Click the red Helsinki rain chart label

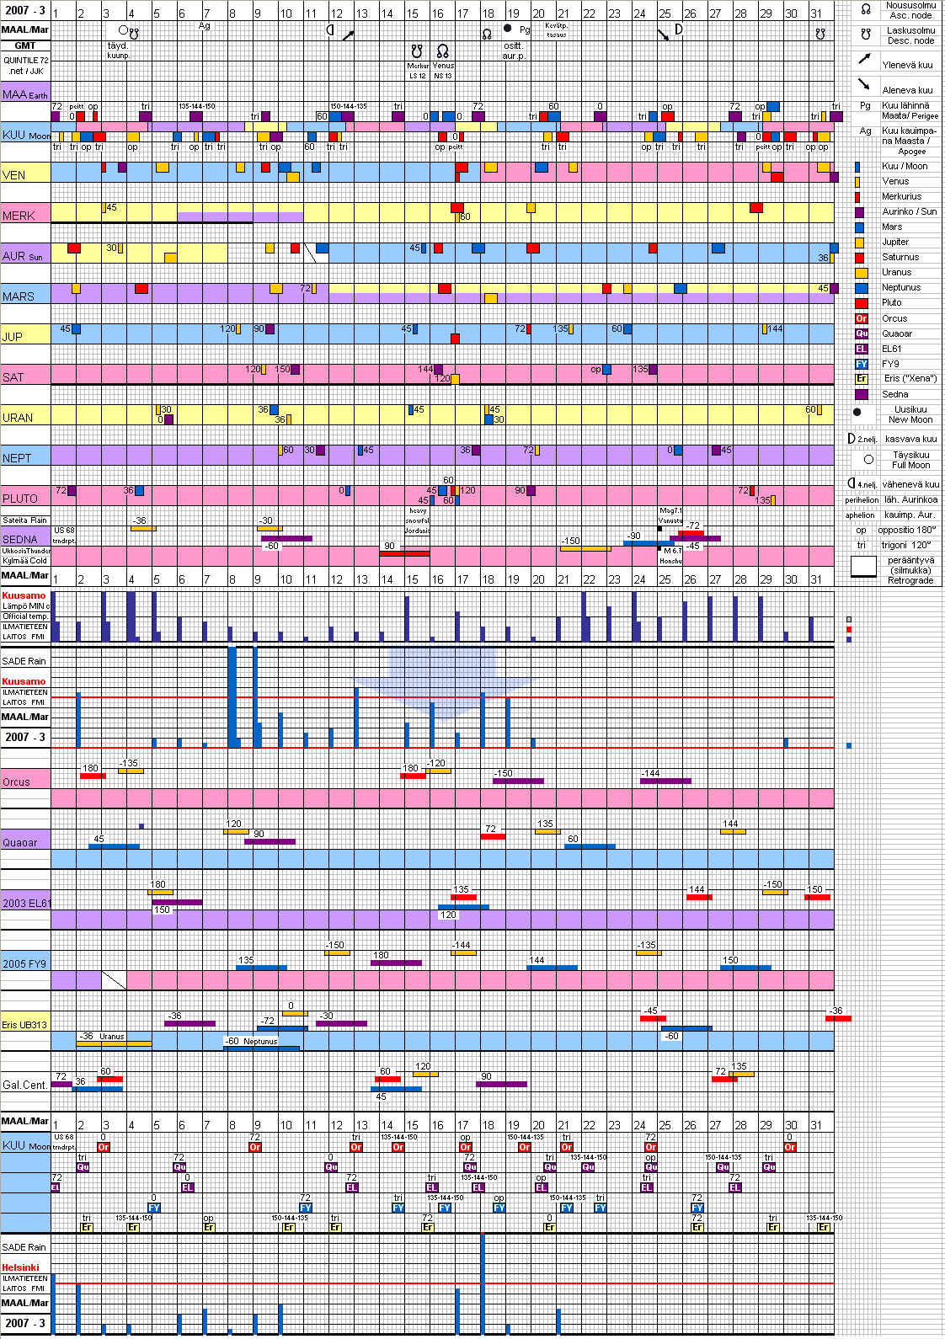[x=20, y=1267]
